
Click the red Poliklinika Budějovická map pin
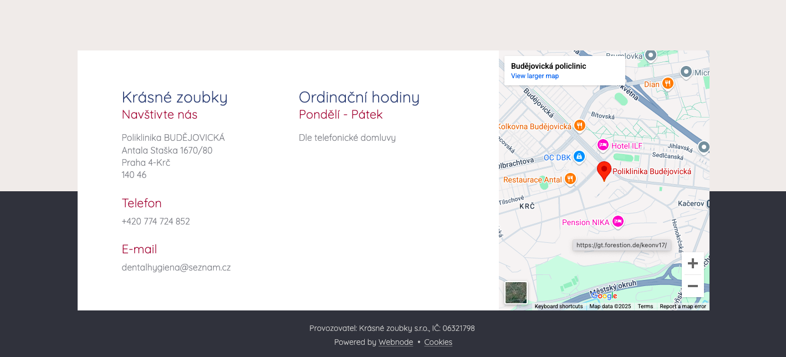[x=604, y=170]
